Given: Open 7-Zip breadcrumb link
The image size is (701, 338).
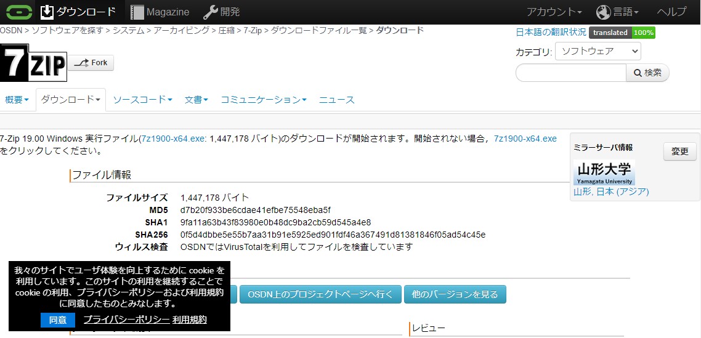Looking at the screenshot, I should coord(253,30).
